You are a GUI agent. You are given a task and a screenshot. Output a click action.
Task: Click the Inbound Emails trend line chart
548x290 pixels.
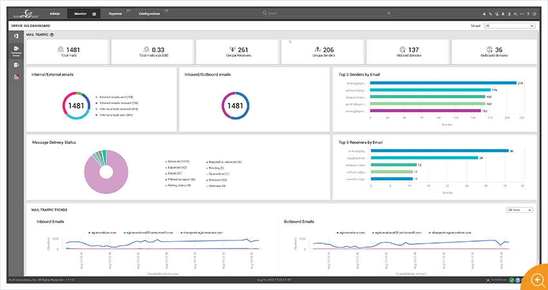tap(162, 244)
